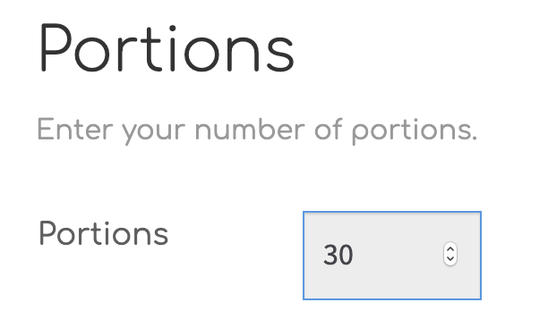This screenshot has height=336, width=548.
Task: Click the 'Enter your number of portions' text
Action: click(x=257, y=130)
